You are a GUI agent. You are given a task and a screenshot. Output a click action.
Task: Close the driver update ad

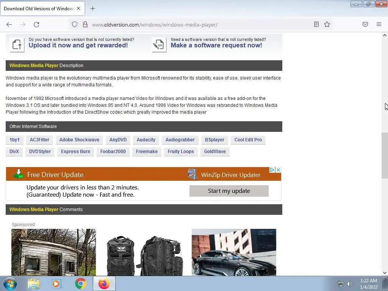(x=278, y=170)
